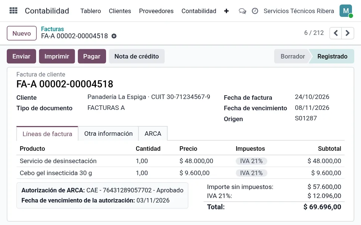Click due date 08/11/2026
Image resolution: width=361 pixels, height=225 pixels.
pos(312,108)
